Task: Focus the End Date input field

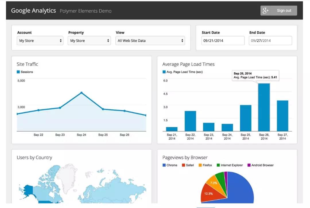Action: click(x=270, y=41)
